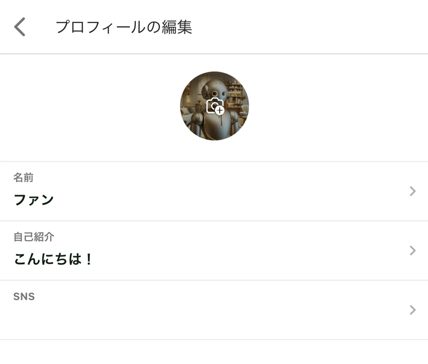Image resolution: width=428 pixels, height=364 pixels.
Task: Edit the name value ファン
Action: tap(34, 200)
